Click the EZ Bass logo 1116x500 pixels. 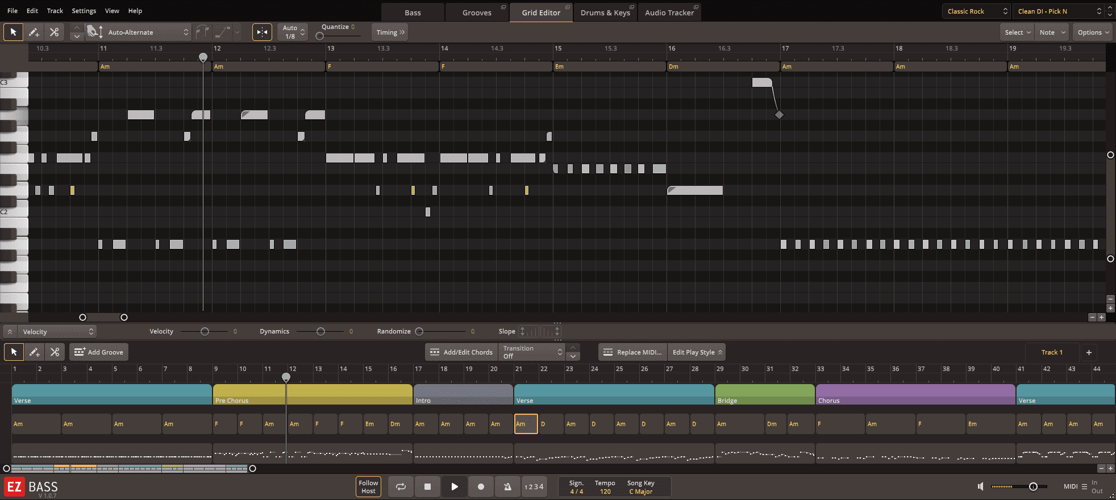tap(32, 487)
